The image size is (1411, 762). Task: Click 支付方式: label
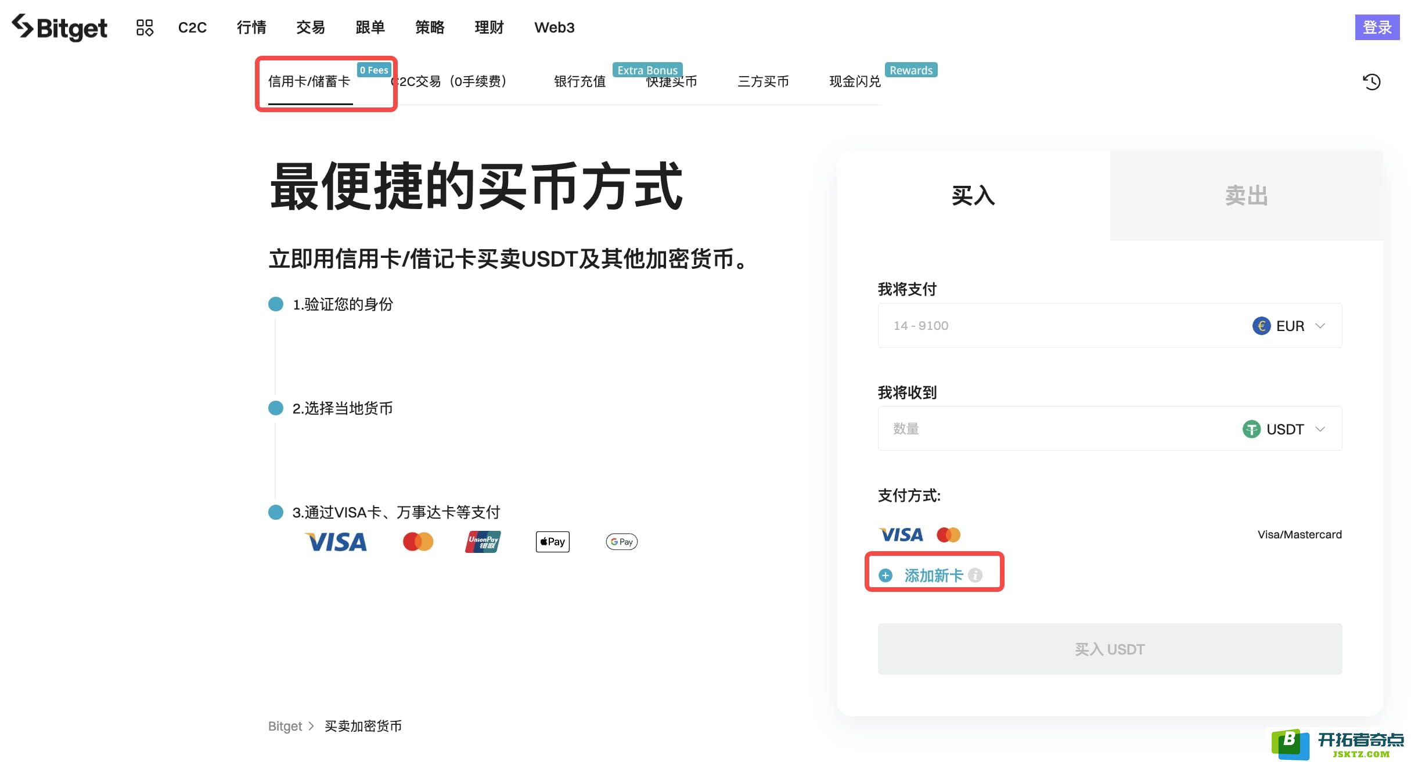[909, 495]
